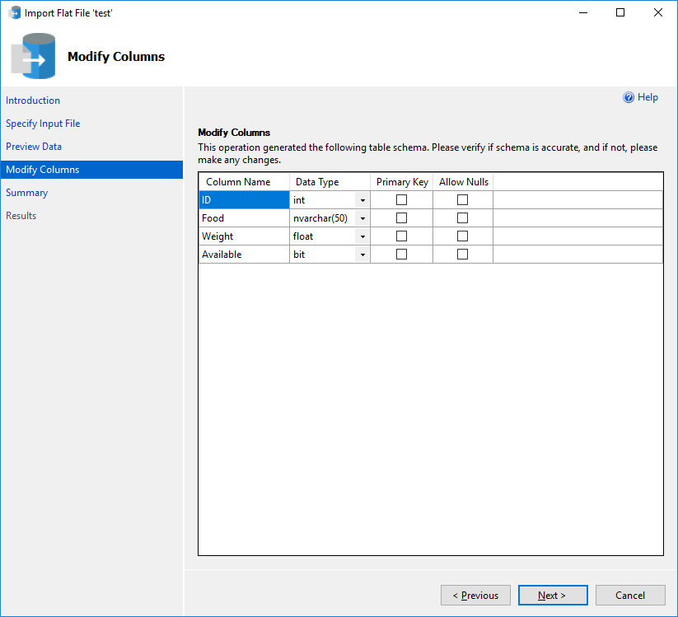
Task: Click the Modify Columns step highlighted in the sidebar
Action: (42, 169)
